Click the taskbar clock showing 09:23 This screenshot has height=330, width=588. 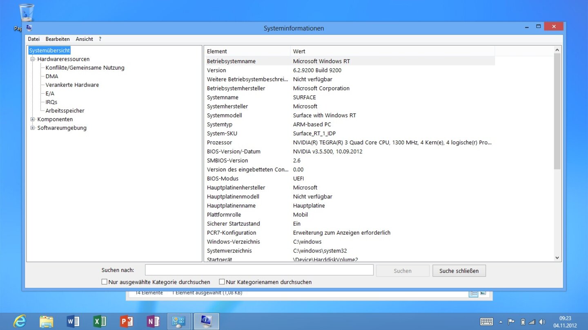[565, 321]
